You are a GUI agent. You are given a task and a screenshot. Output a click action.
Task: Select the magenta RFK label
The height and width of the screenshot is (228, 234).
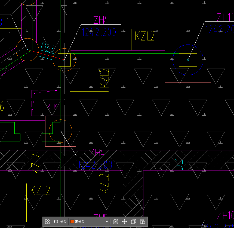[52, 106]
